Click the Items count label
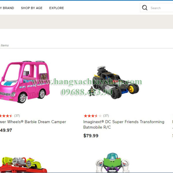 [5, 45]
